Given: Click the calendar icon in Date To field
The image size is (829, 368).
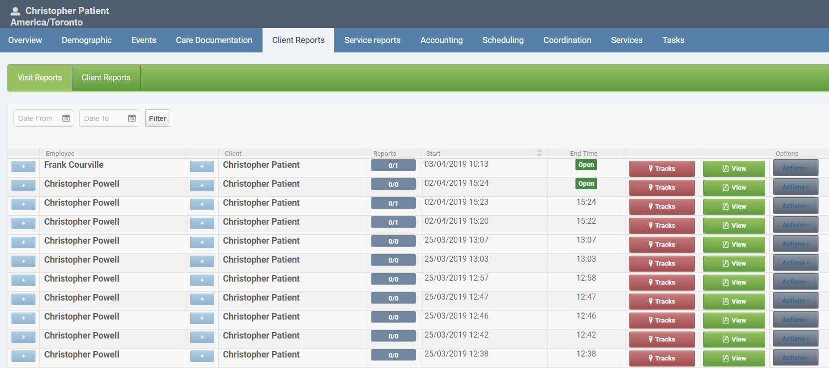Looking at the screenshot, I should pyautogui.click(x=132, y=118).
